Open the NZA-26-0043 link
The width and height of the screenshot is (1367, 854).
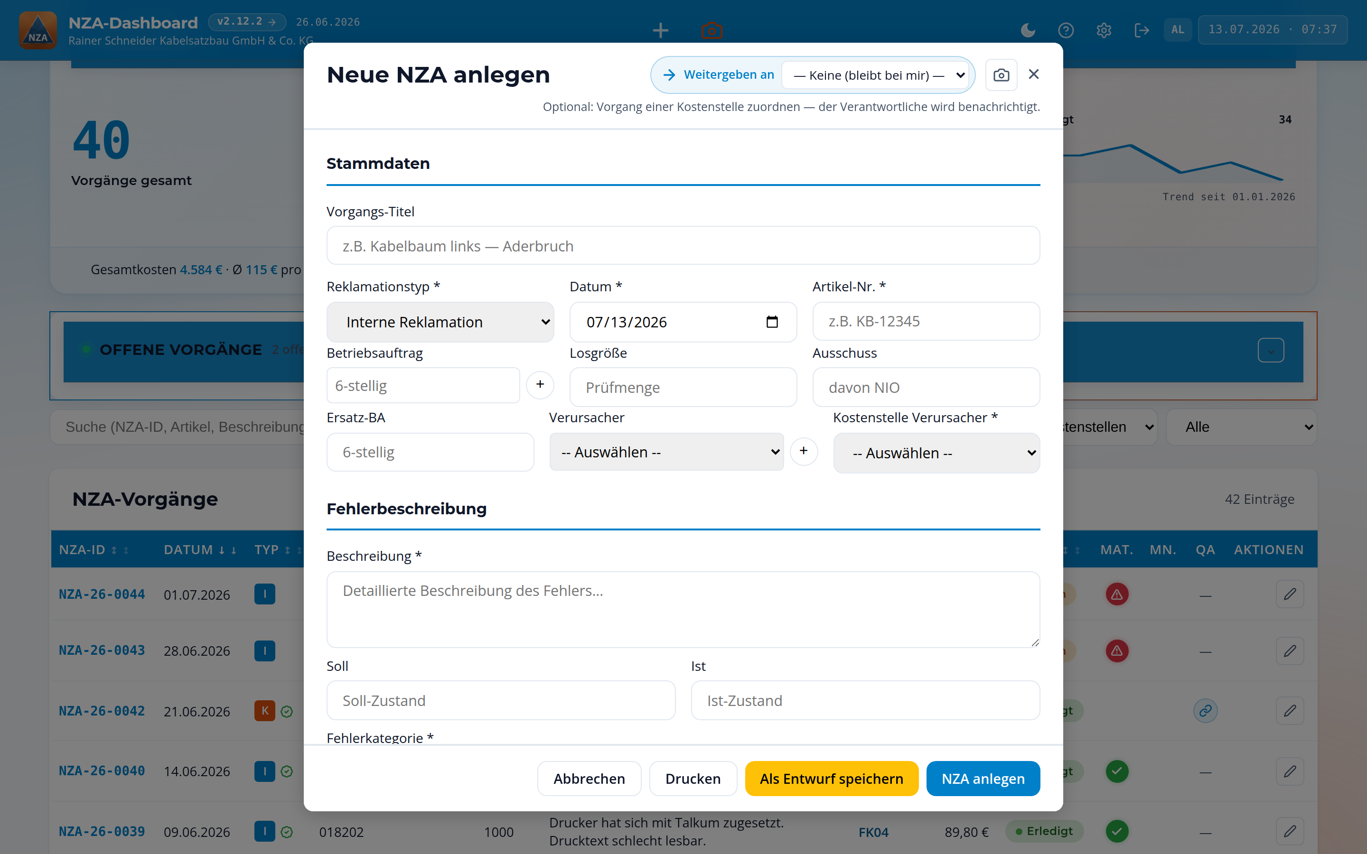point(102,650)
